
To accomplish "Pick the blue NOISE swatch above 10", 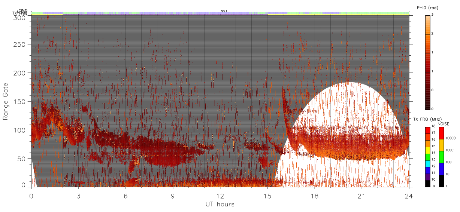I will click(441, 168).
